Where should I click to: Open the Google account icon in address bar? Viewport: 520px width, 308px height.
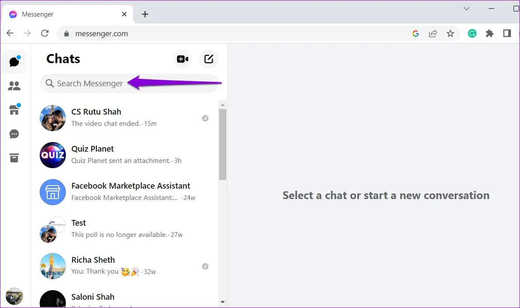click(415, 33)
